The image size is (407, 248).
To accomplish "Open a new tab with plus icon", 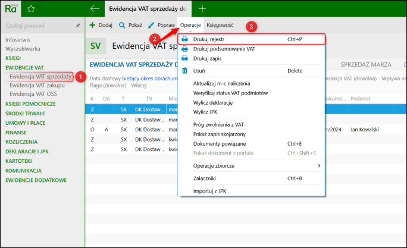I will (x=202, y=9).
